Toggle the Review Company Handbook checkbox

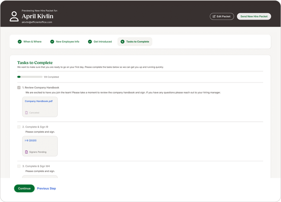point(19,87)
